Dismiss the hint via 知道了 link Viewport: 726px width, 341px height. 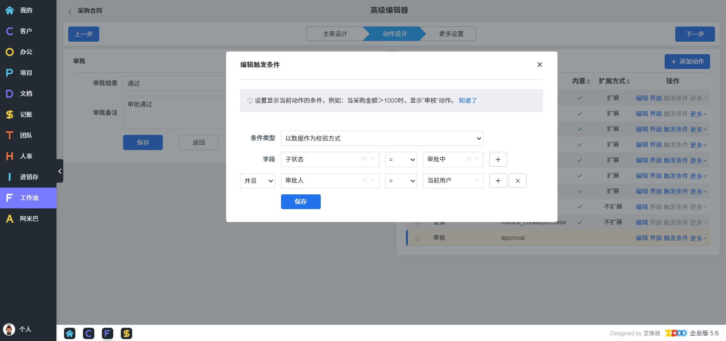[468, 100]
